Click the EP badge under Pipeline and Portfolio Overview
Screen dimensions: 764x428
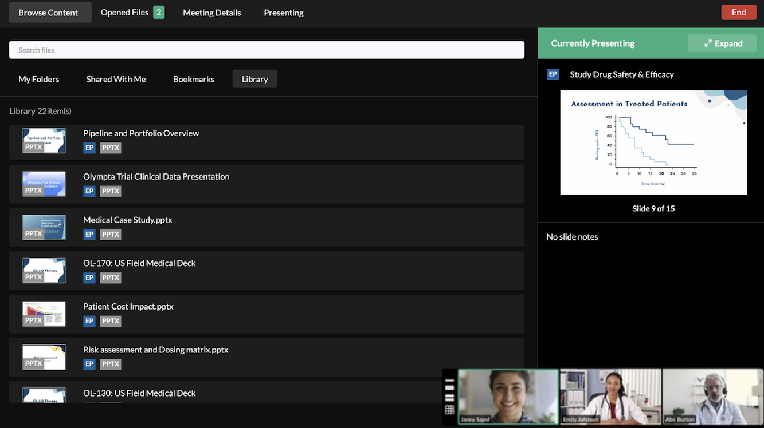tap(89, 148)
